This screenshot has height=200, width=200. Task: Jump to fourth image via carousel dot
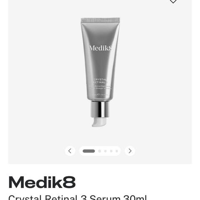(111, 151)
